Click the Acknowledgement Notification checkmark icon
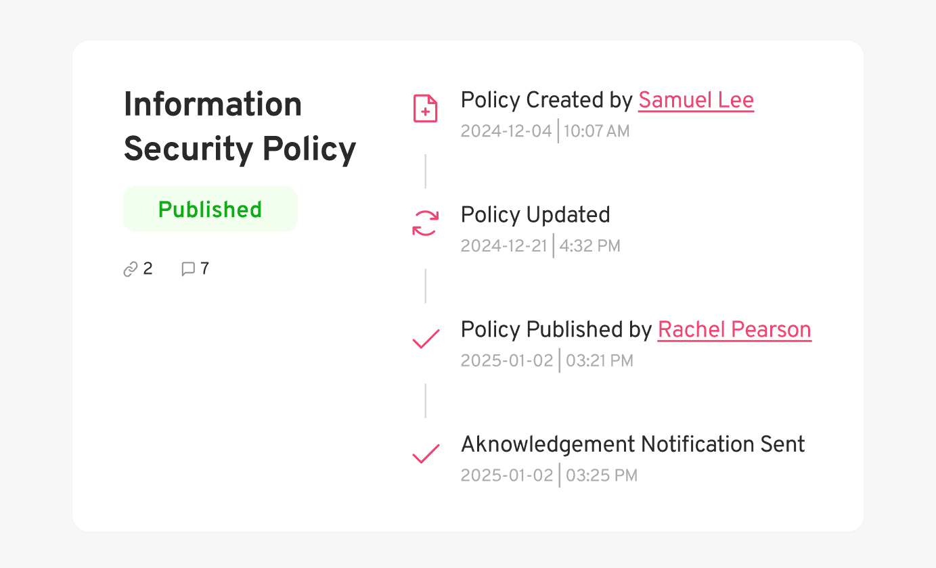The width and height of the screenshot is (936, 568). pyautogui.click(x=425, y=452)
